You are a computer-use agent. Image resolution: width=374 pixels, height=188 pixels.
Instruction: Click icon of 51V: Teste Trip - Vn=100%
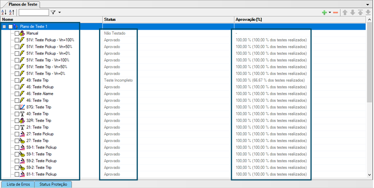pos(22,60)
